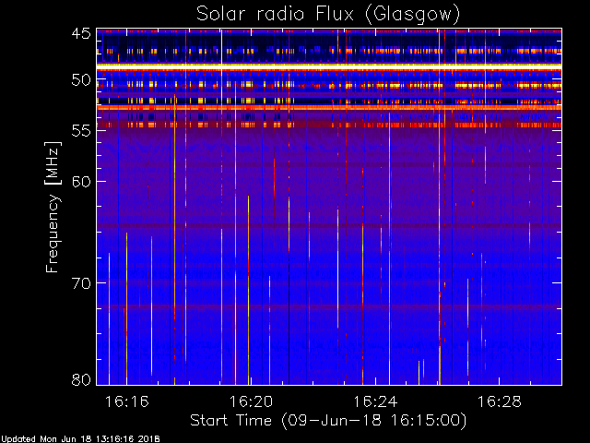Image resolution: width=590 pixels, height=443 pixels.
Task: Click the 16:20 time axis label
Action: pos(251,401)
